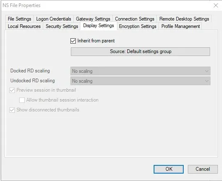Image resolution: width=222 pixels, height=181 pixels.
Task: Toggle Show disconnected thumbnails checkbox
Action: pos(12,110)
